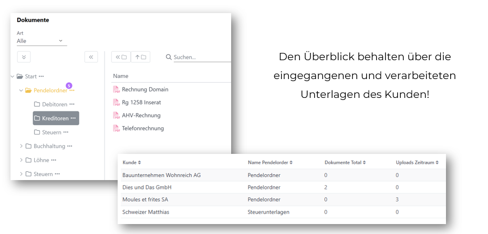The width and height of the screenshot is (488, 234).
Task: Sort the table by Kunde column
Action: 131,163
